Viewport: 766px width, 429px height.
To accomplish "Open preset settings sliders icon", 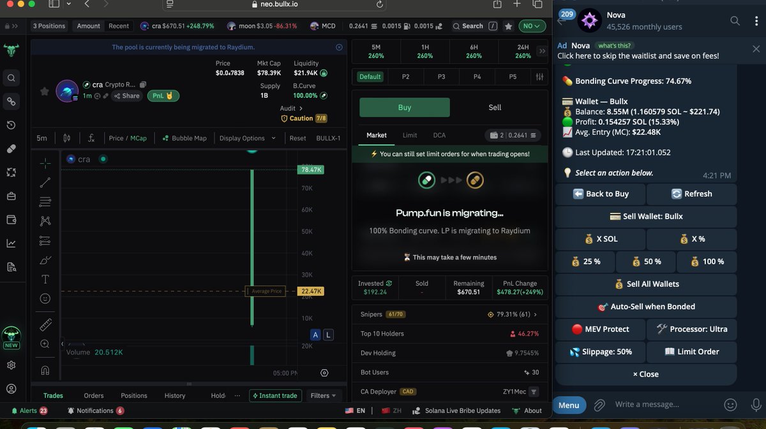I will pyautogui.click(x=540, y=76).
